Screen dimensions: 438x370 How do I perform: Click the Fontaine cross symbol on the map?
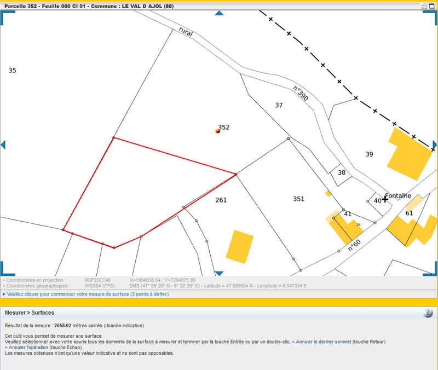tap(384, 200)
